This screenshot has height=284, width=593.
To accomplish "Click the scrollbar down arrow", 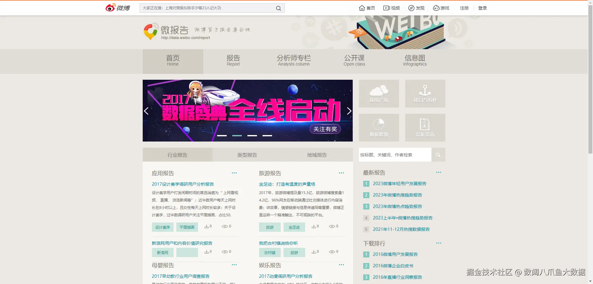I will point(590,282).
